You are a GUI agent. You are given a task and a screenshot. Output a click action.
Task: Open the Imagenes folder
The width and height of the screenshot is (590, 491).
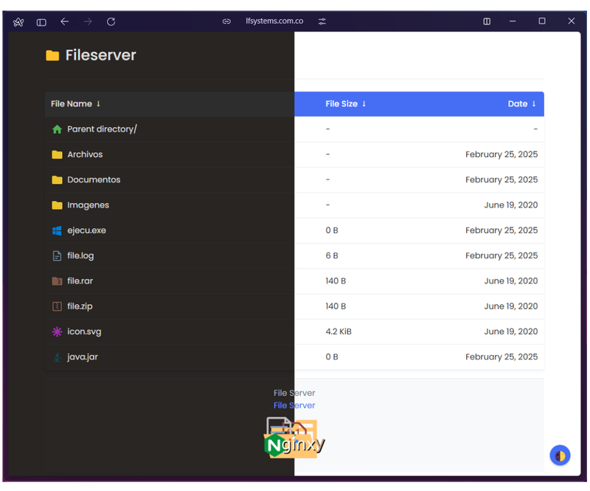[88, 205]
